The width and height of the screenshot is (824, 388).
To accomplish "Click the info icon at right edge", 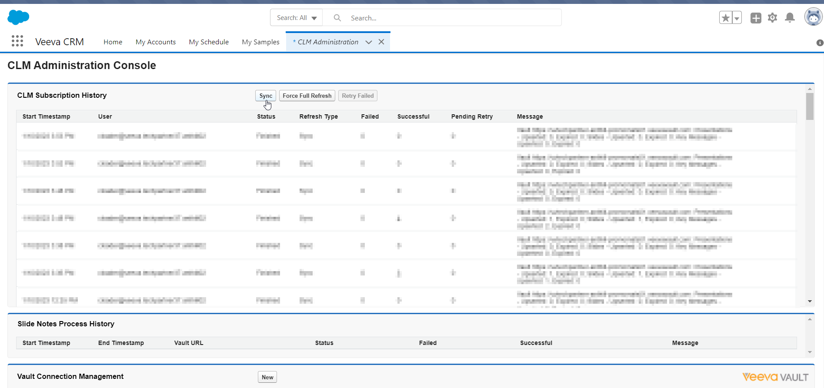I will pyautogui.click(x=820, y=43).
